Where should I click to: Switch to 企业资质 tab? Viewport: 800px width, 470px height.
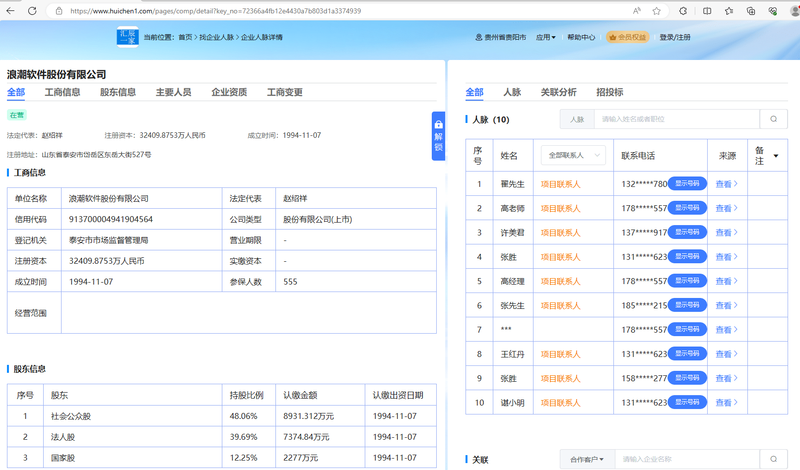[x=229, y=92]
